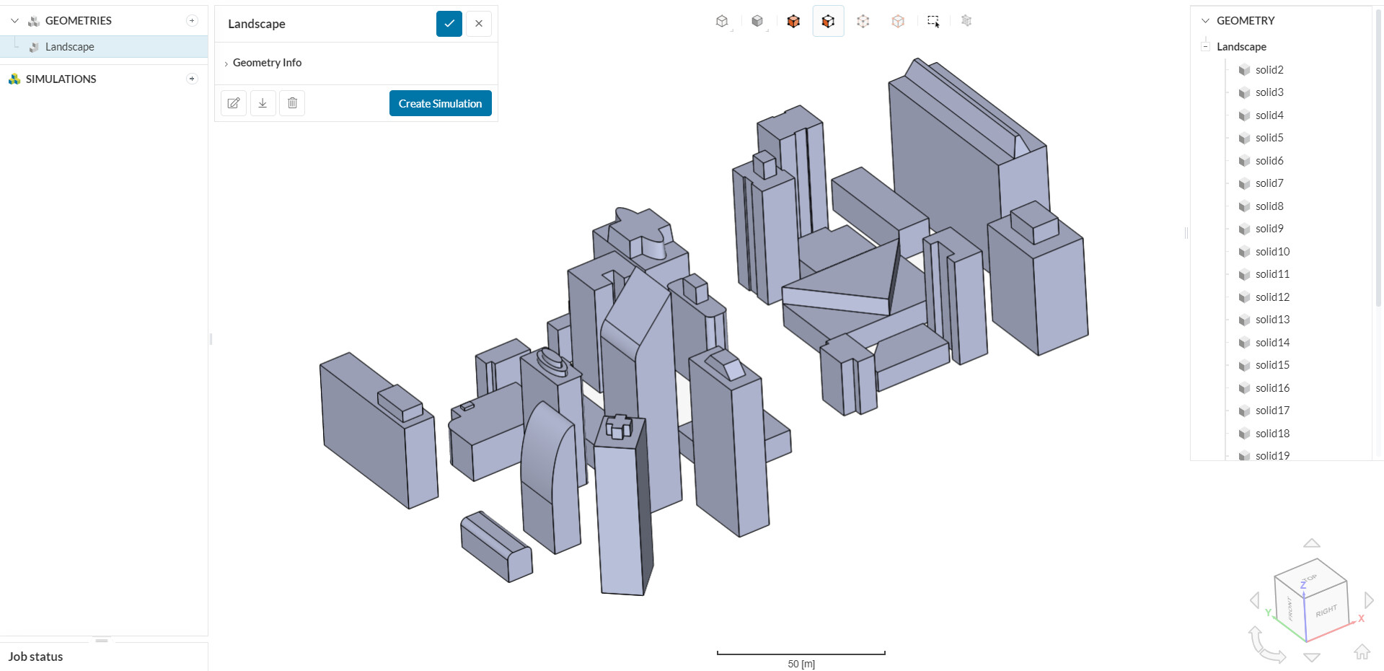Pick the solid17 entry

pyautogui.click(x=1272, y=411)
